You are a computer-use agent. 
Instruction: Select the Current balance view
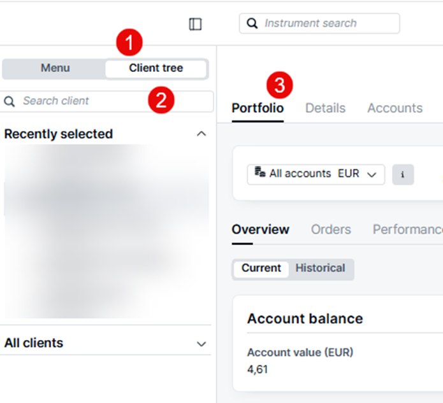point(261,268)
